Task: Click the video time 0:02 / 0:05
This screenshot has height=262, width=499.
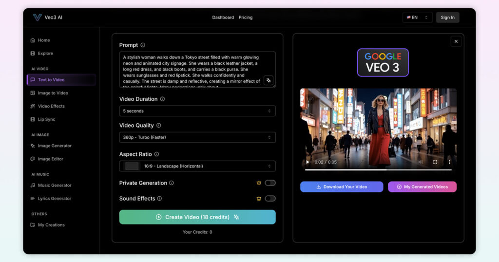Action: (x=325, y=162)
